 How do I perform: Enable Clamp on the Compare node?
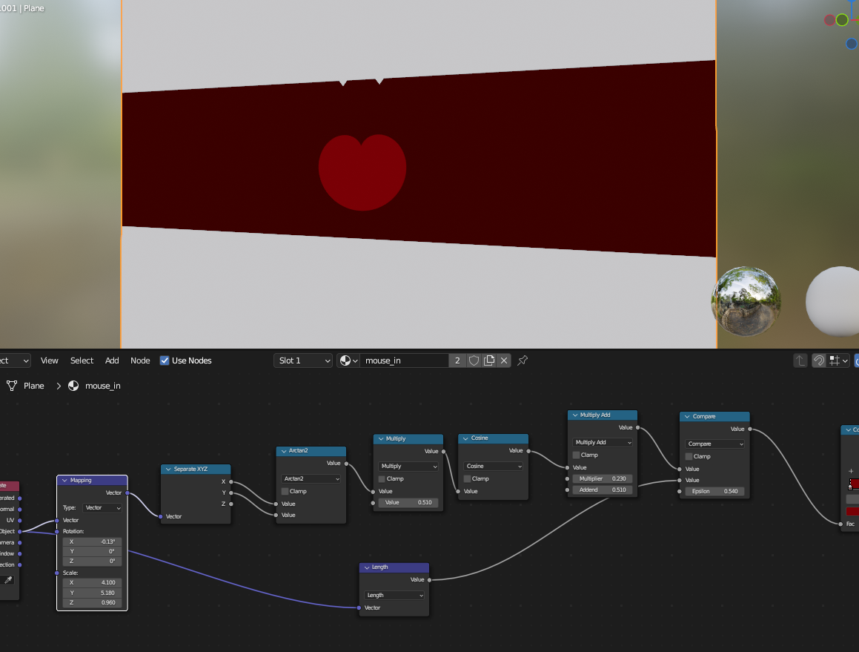(x=689, y=456)
